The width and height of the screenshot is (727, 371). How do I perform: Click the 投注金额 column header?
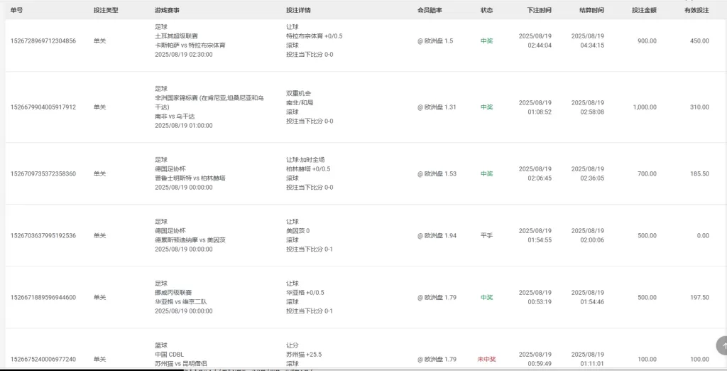[644, 10]
